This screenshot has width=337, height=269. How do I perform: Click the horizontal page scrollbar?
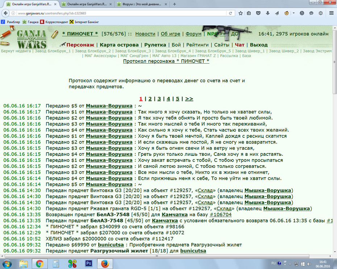point(157,256)
